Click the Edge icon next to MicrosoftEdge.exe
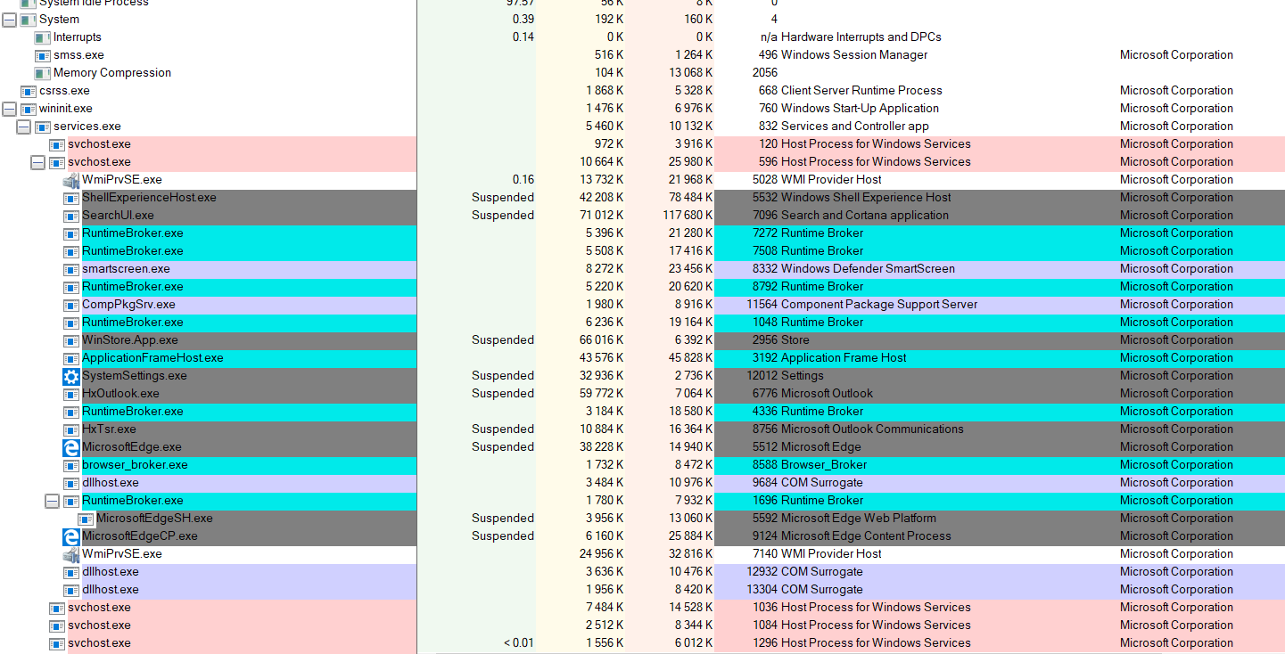 pyautogui.click(x=71, y=447)
